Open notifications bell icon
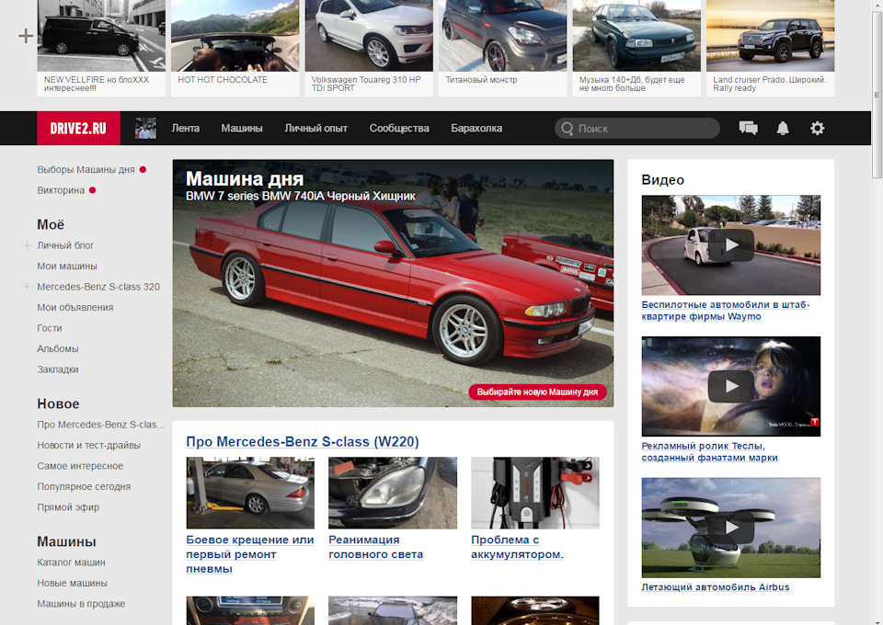 [783, 129]
